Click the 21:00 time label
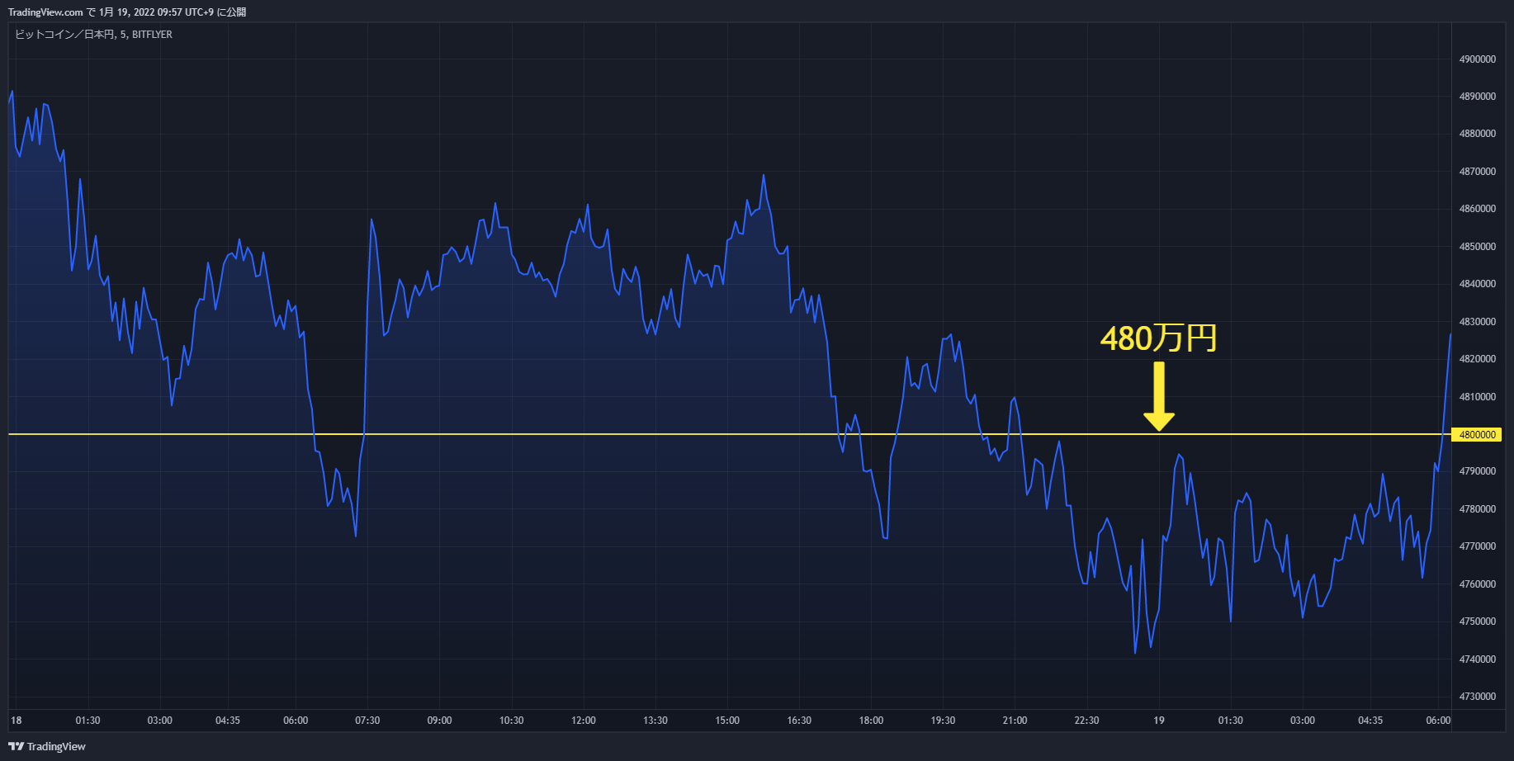The width and height of the screenshot is (1514, 761). [1015, 721]
